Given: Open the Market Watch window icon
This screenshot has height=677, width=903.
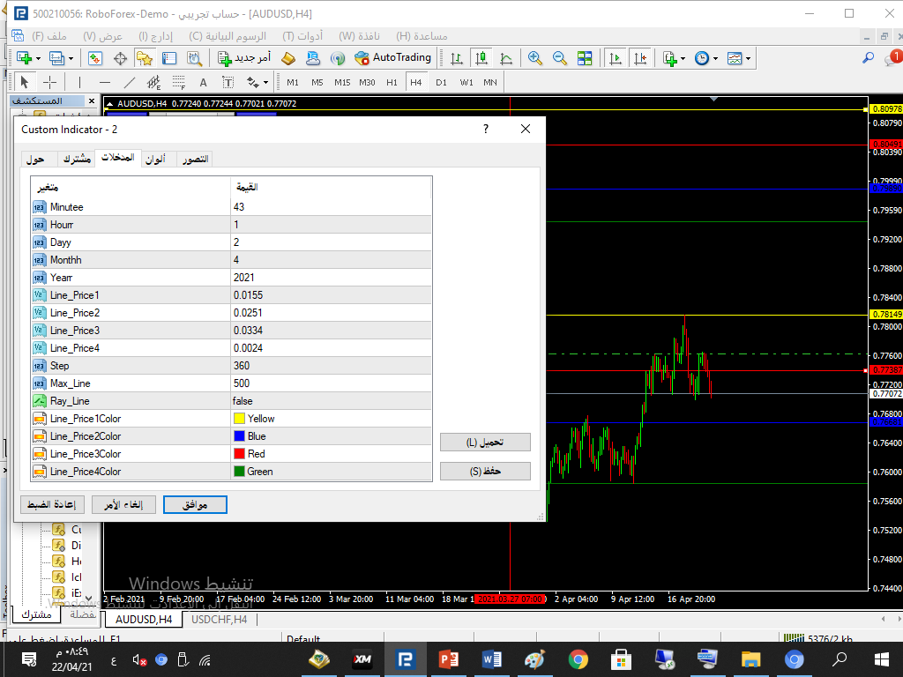Looking at the screenshot, I should tap(95, 58).
